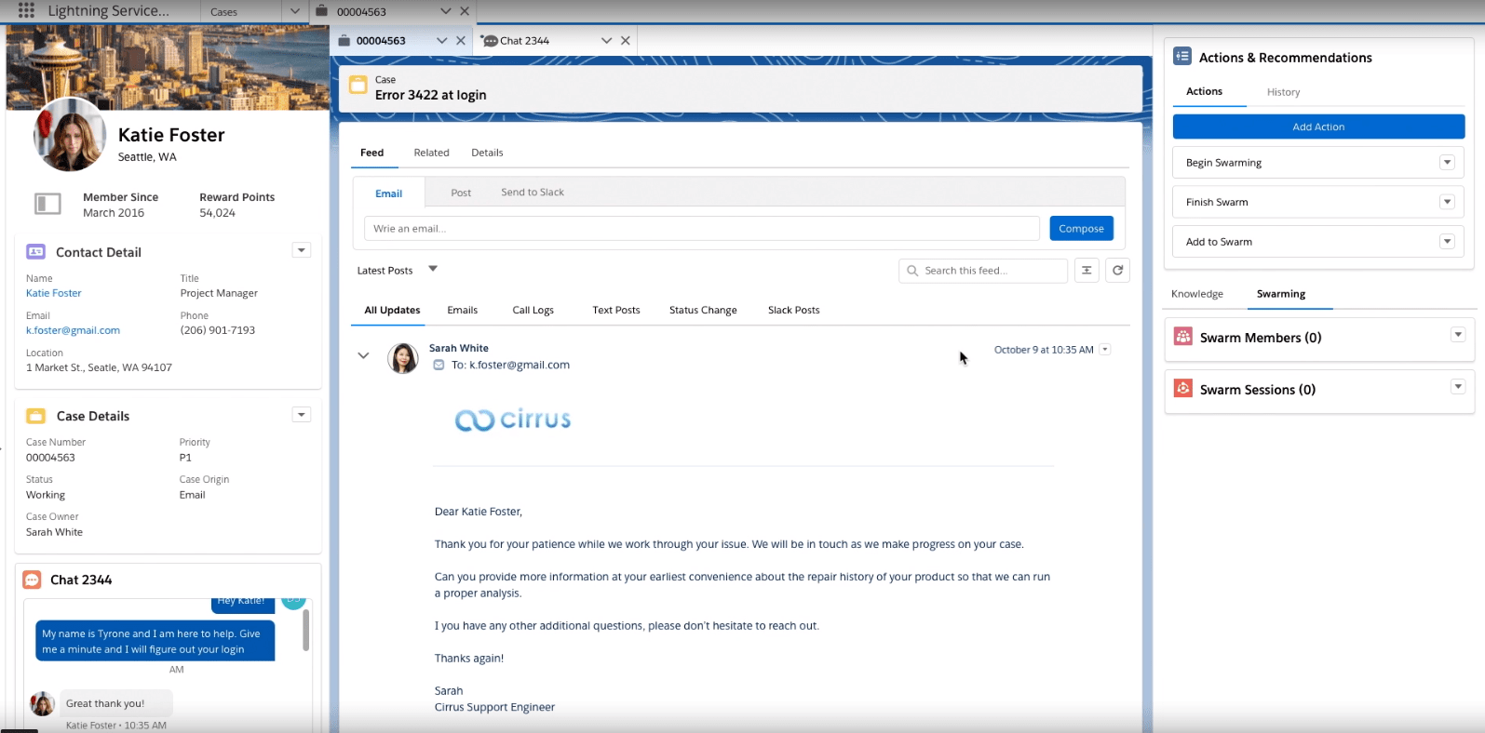The height and width of the screenshot is (733, 1485).
Task: Select the Feed tab
Action: coord(371,153)
